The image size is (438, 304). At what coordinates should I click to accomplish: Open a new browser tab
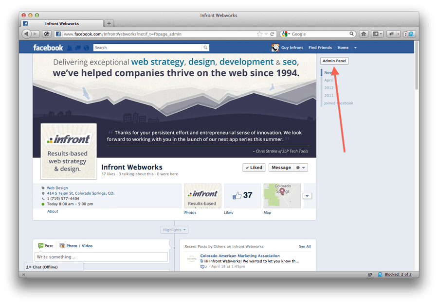coord(109,24)
